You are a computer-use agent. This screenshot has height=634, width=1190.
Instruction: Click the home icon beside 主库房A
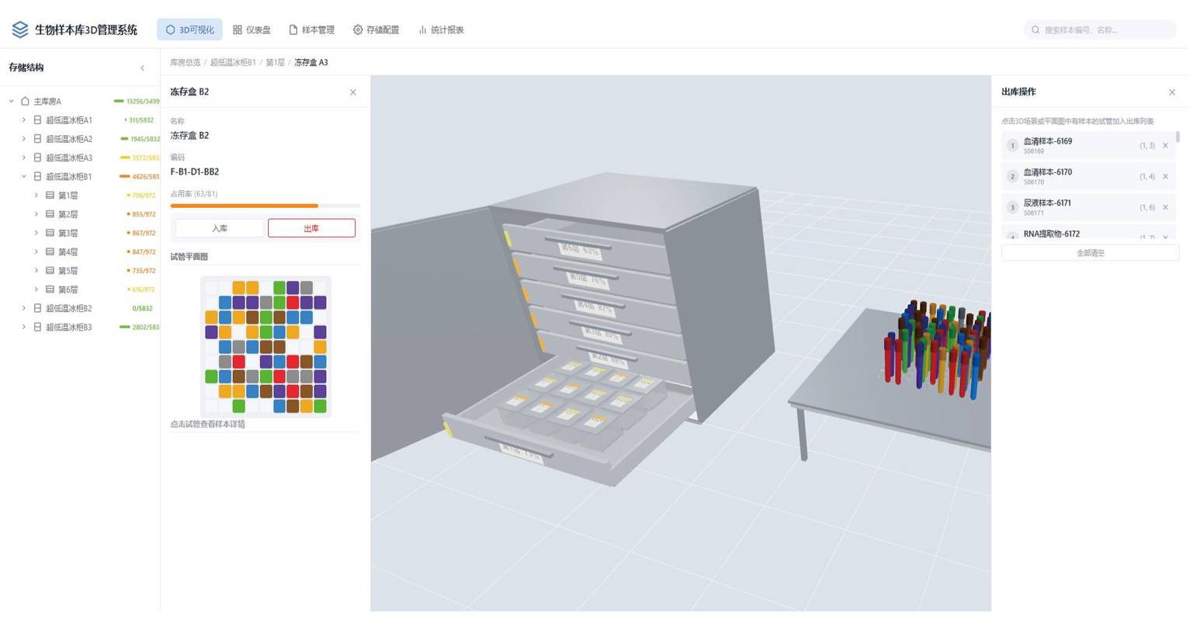[x=25, y=101]
